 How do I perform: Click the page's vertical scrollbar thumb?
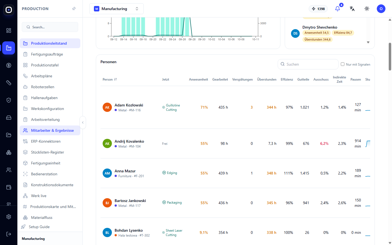pyautogui.click(x=390, y=57)
